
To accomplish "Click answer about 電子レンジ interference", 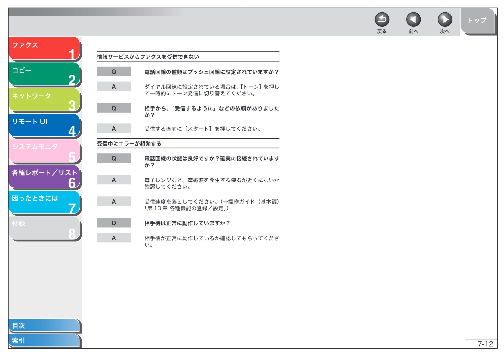I will tap(212, 183).
